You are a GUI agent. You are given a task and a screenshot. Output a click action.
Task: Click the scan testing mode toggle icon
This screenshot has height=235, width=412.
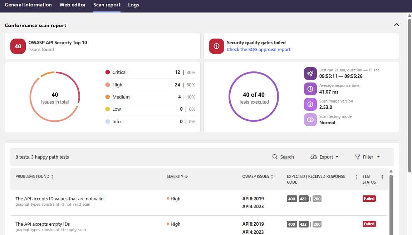310,120
